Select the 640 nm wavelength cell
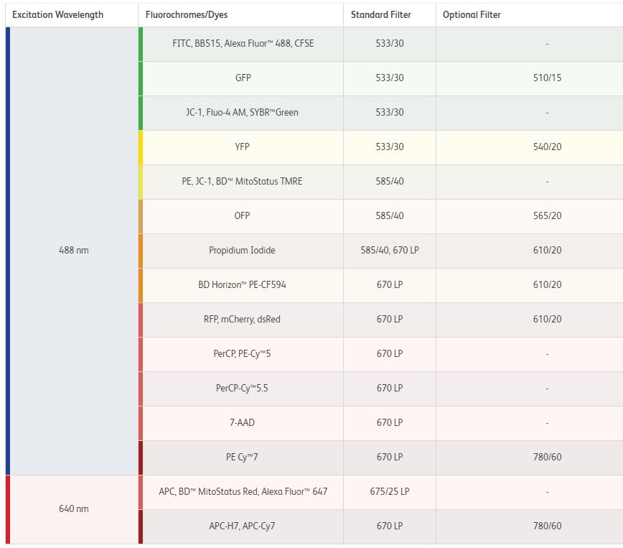 coord(74,509)
